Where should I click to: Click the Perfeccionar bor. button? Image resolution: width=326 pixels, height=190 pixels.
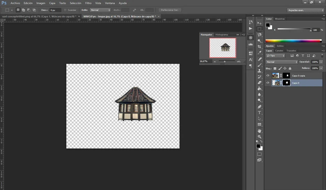pos(170,10)
